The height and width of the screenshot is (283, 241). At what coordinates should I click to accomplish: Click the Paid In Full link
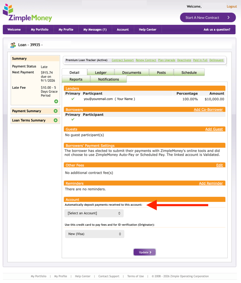[x=200, y=60]
